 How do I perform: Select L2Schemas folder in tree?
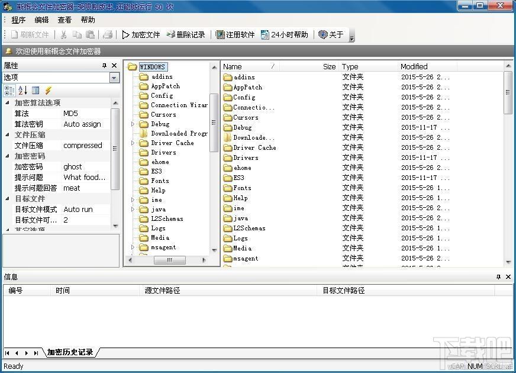coord(167,218)
